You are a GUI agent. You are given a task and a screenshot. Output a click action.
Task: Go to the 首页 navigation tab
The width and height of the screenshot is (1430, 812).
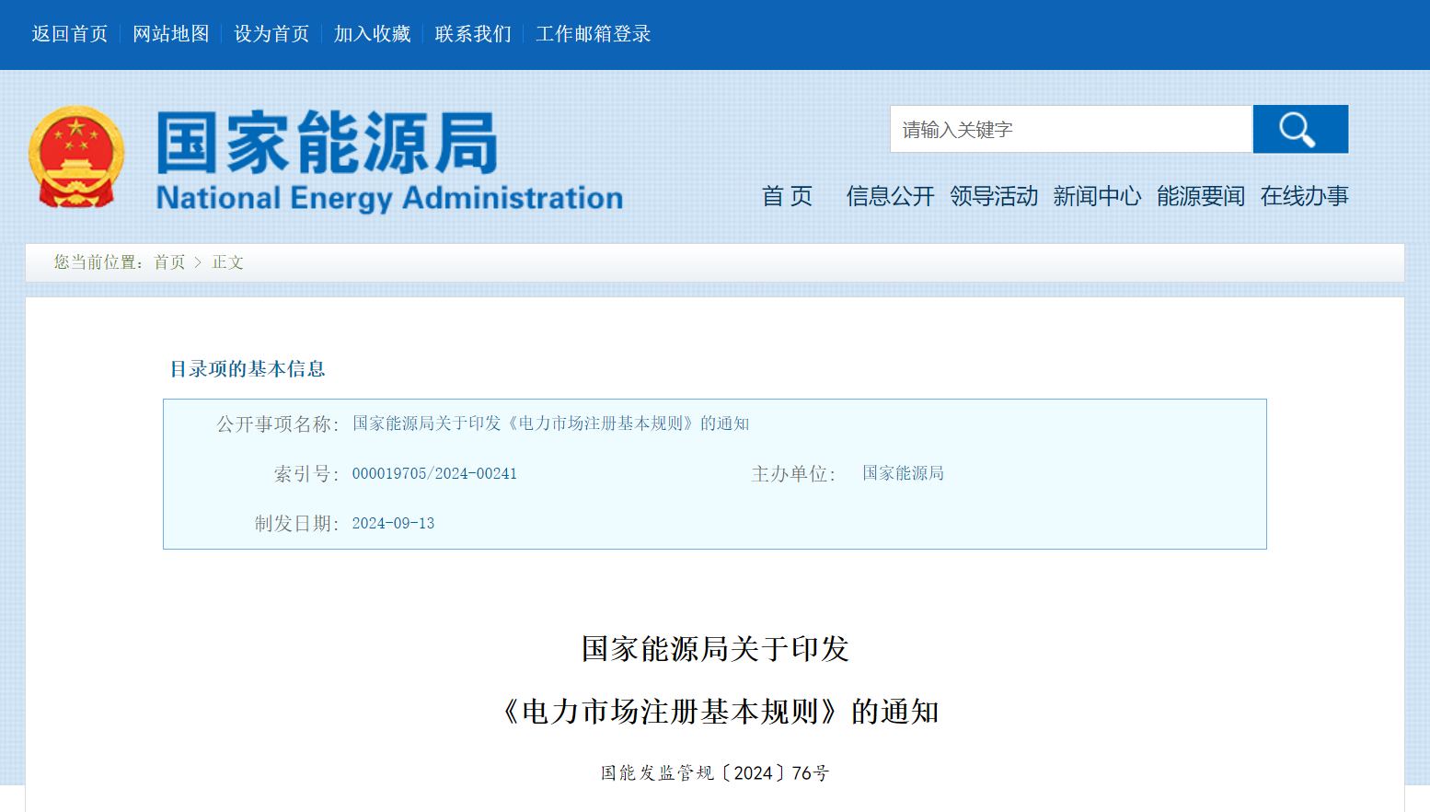point(787,196)
